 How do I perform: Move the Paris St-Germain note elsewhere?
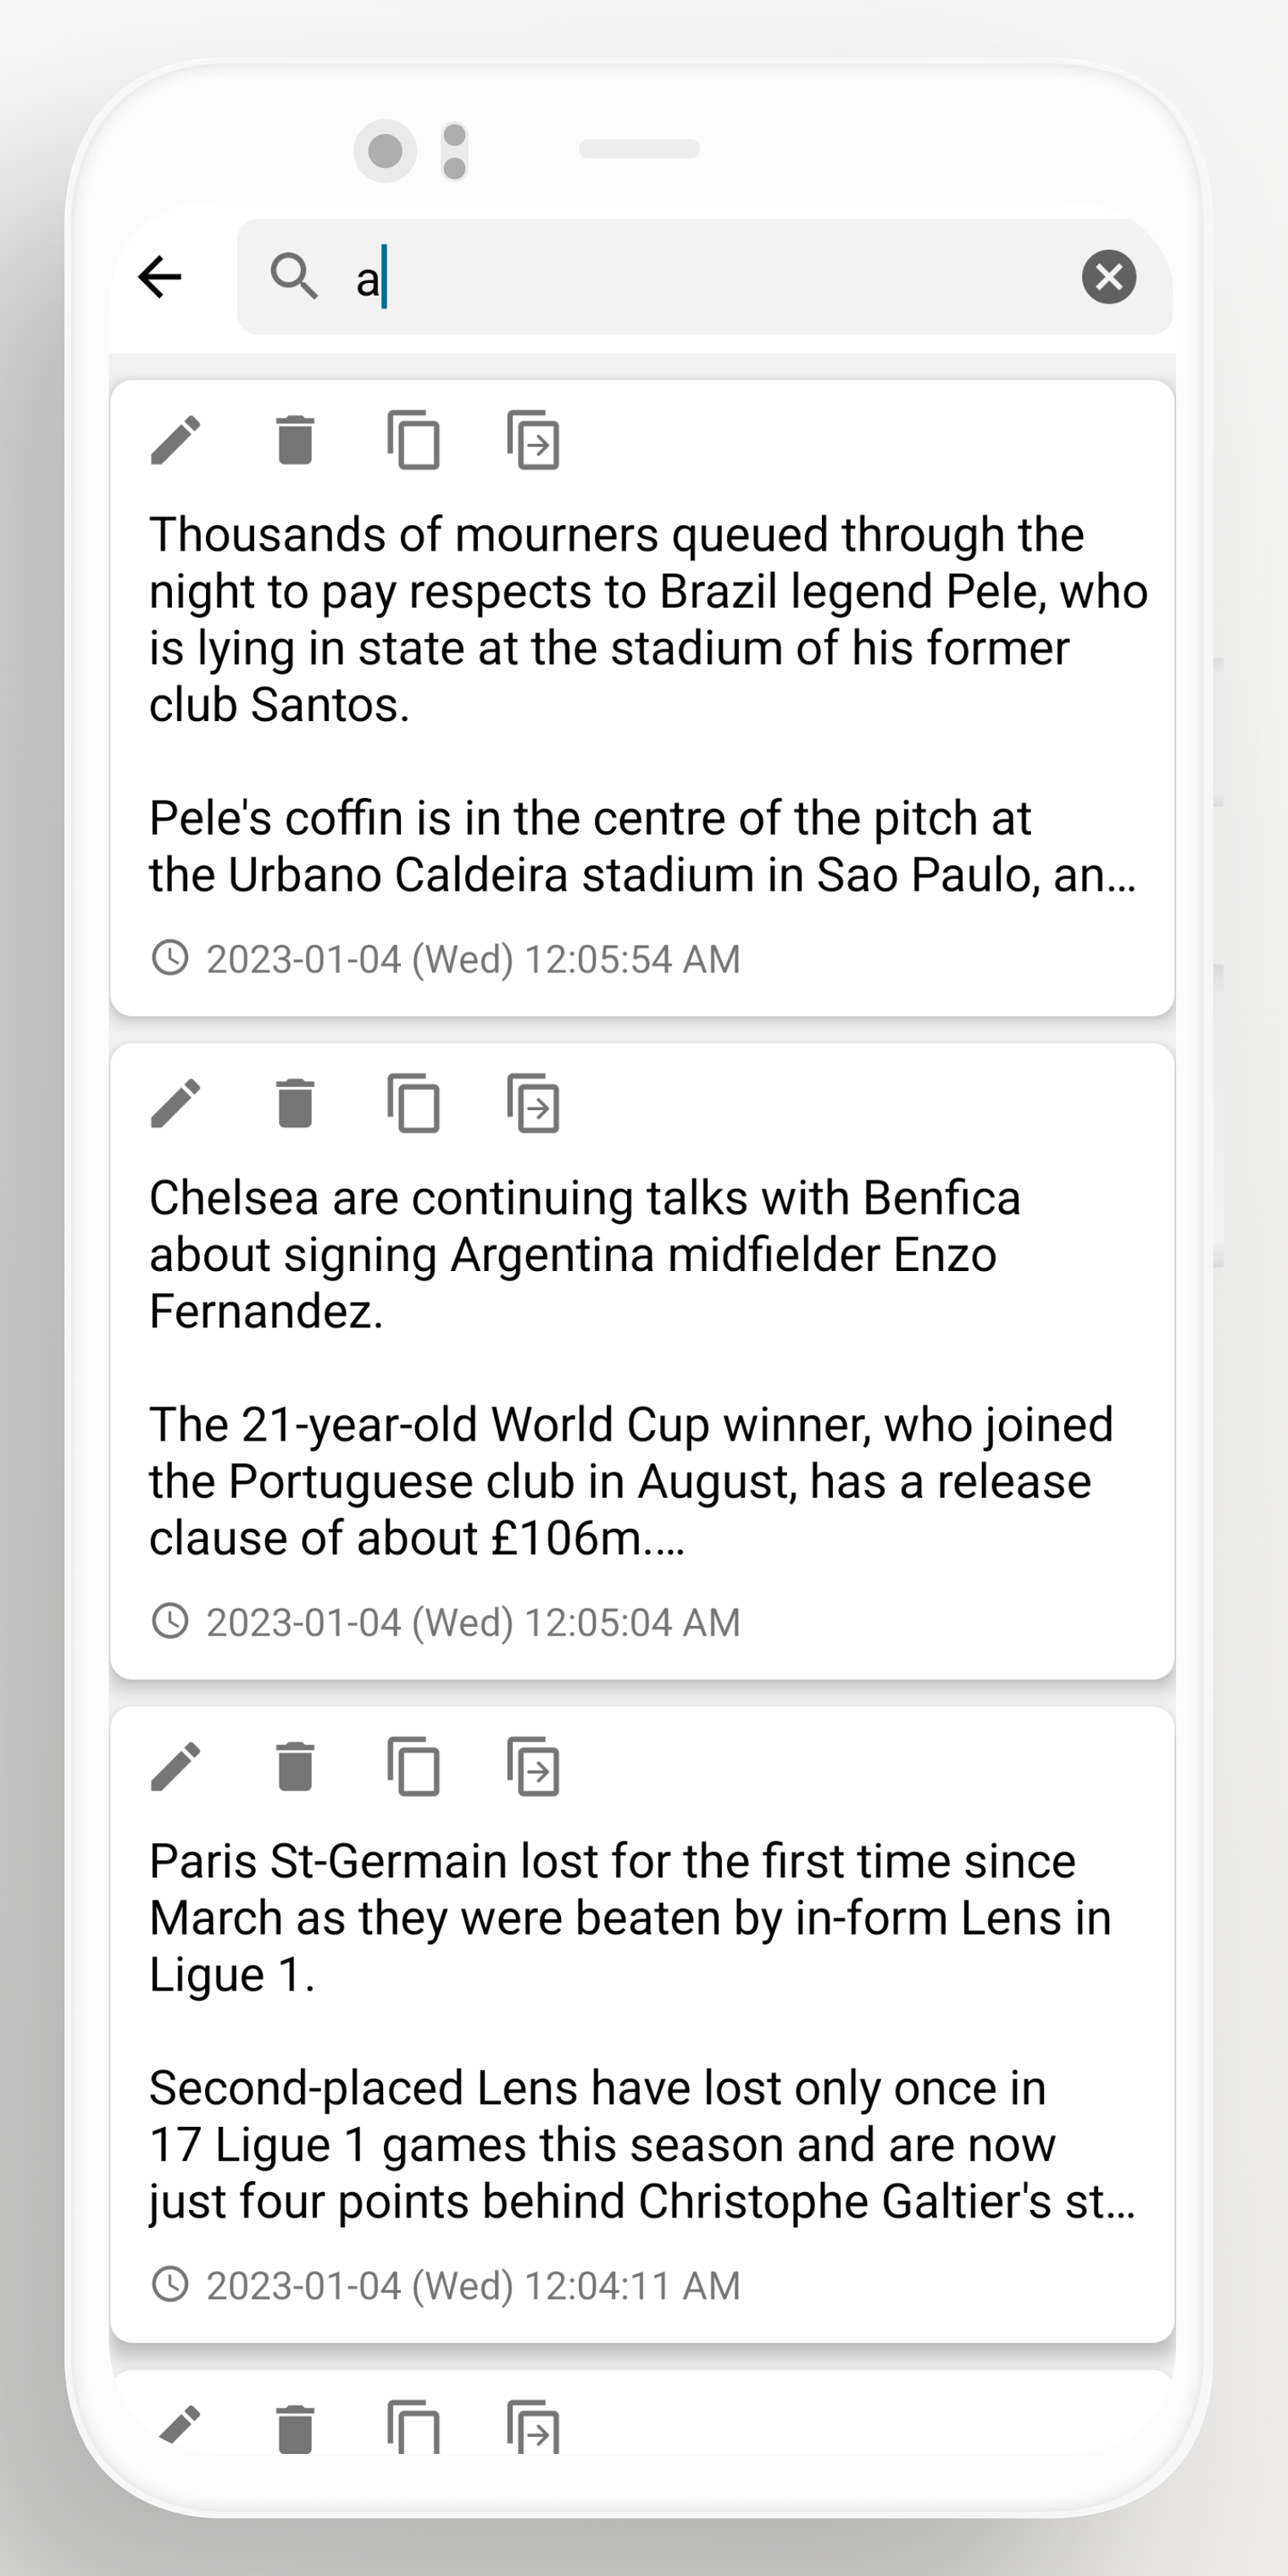533,1767
